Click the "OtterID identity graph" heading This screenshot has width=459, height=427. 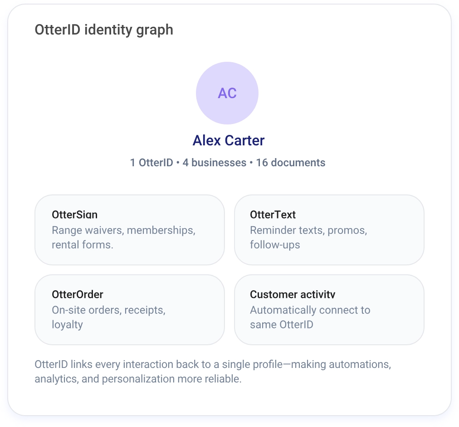point(104,30)
